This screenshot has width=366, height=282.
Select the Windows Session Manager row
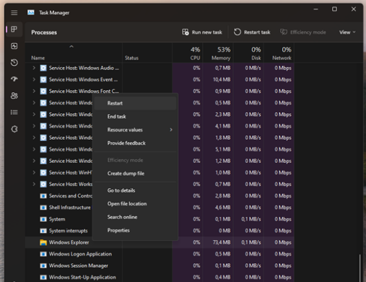159,266
